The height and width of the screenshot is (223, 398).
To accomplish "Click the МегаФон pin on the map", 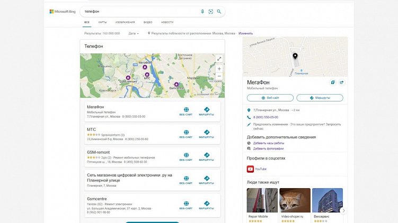I will (x=145, y=67).
